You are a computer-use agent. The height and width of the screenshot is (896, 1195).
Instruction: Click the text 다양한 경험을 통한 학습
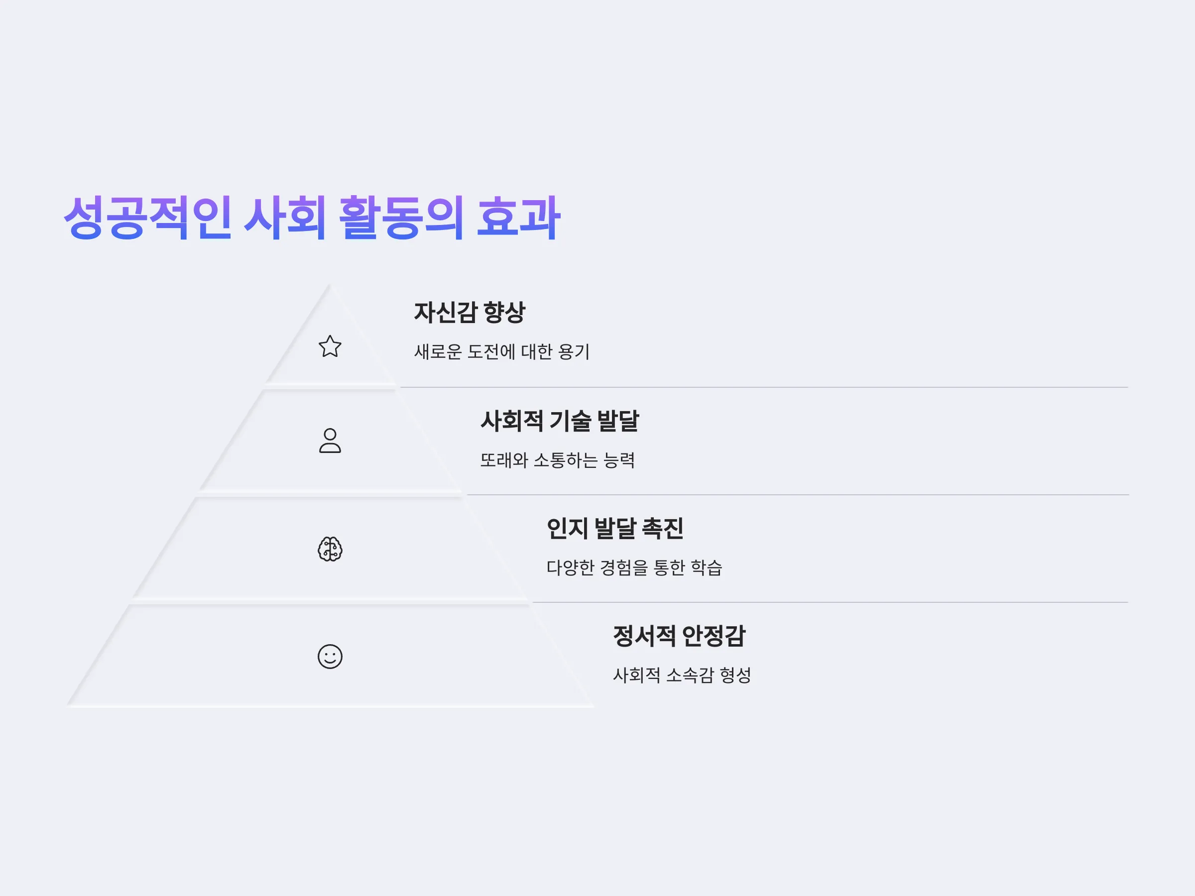click(x=634, y=567)
